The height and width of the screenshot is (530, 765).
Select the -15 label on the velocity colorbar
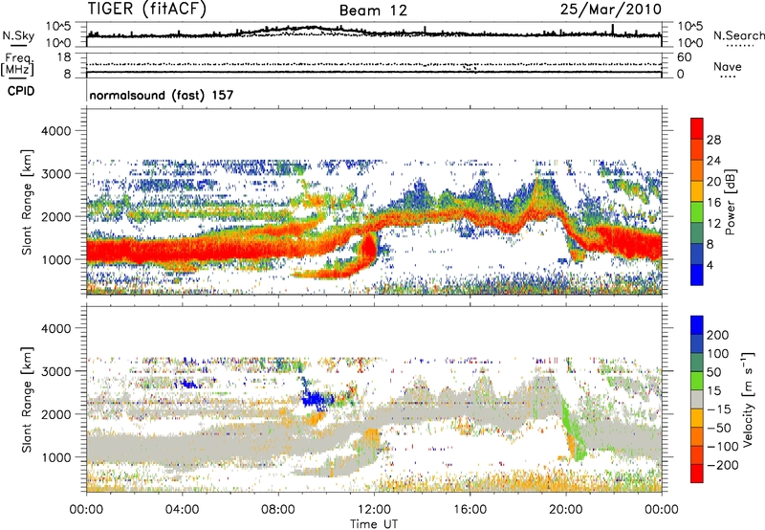point(719,409)
